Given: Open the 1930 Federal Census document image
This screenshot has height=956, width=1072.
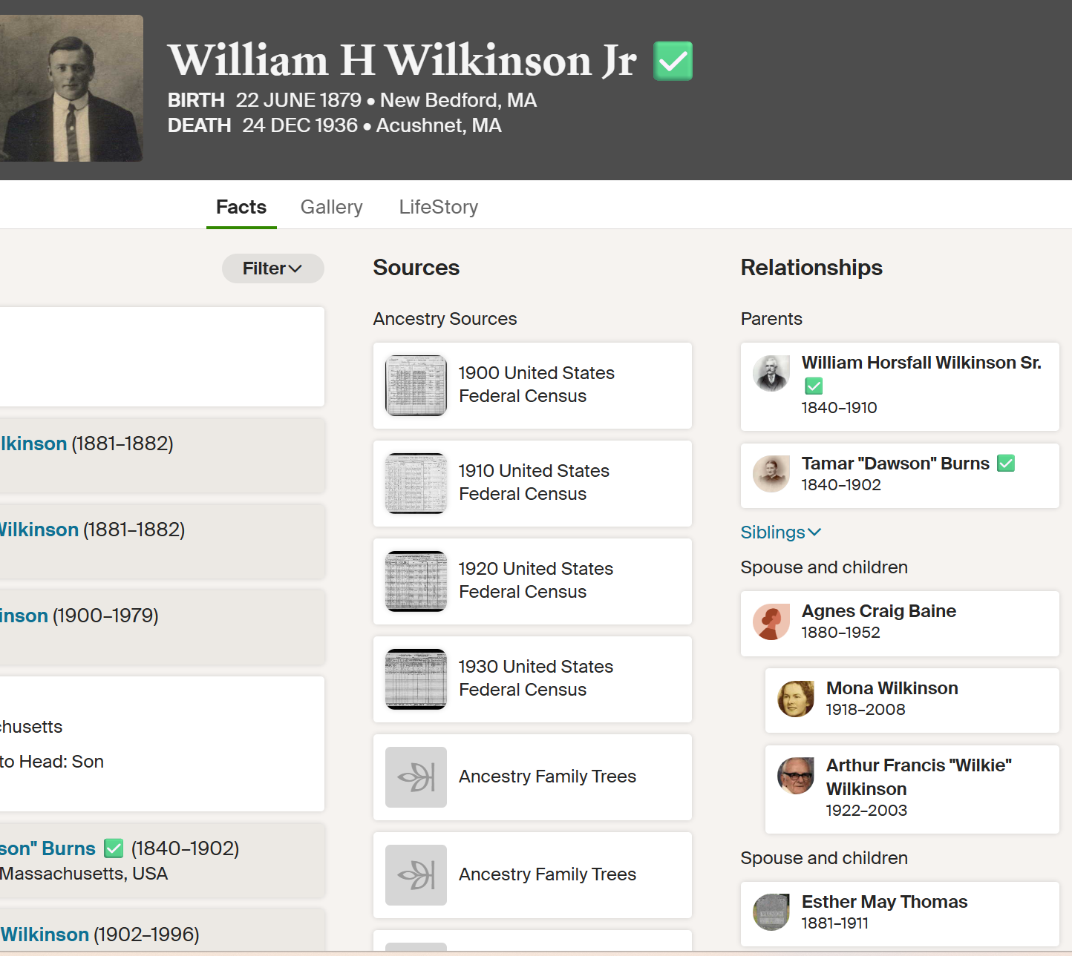Looking at the screenshot, I should pos(416,679).
